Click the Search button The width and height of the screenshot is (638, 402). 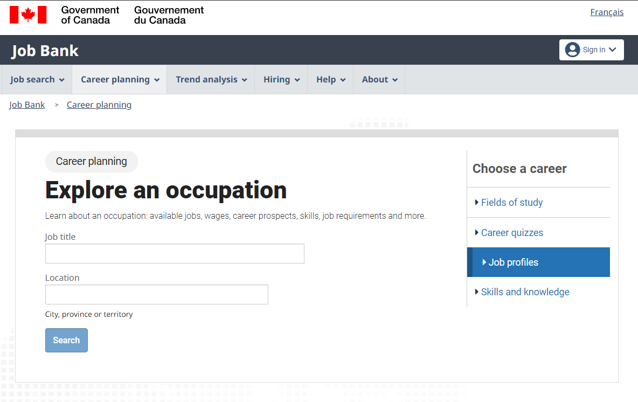click(66, 340)
